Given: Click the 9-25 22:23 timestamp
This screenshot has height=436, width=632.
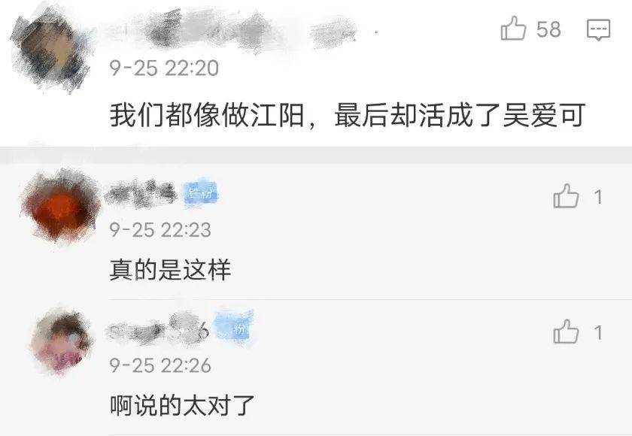Looking at the screenshot, I should tap(160, 230).
